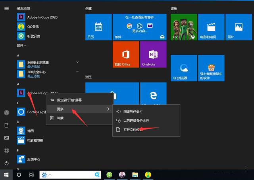This screenshot has width=254, height=180.
Task: Open the 我的 Office tile
Action: tap(126, 54)
